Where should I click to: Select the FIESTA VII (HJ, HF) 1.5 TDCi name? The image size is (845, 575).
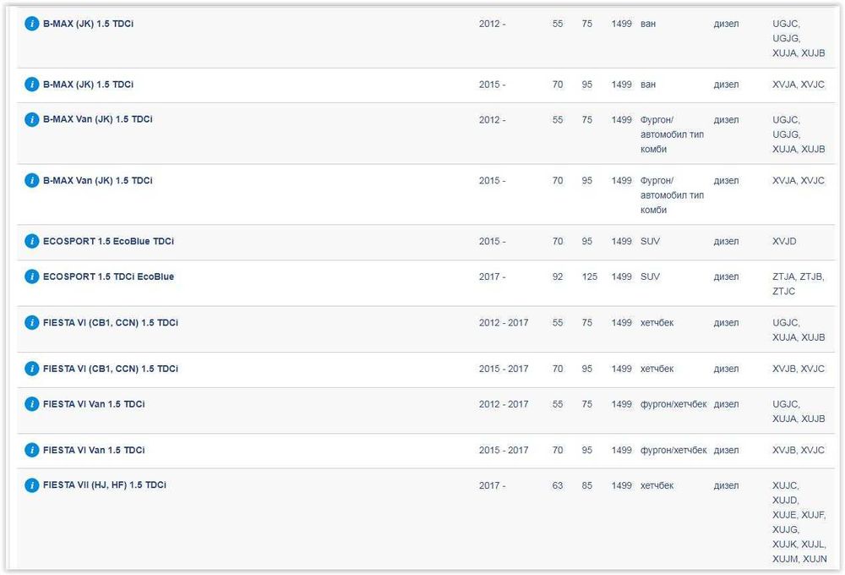pyautogui.click(x=104, y=485)
